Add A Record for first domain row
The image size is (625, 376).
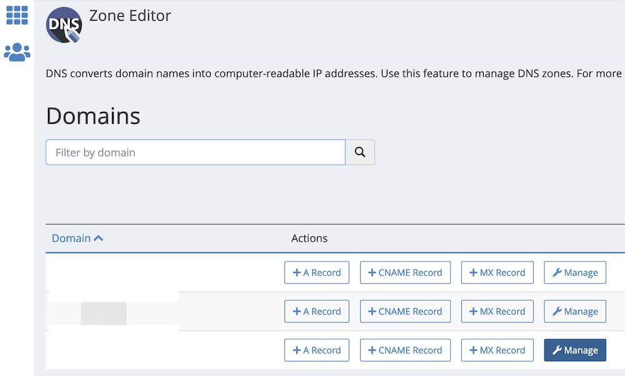[317, 273]
